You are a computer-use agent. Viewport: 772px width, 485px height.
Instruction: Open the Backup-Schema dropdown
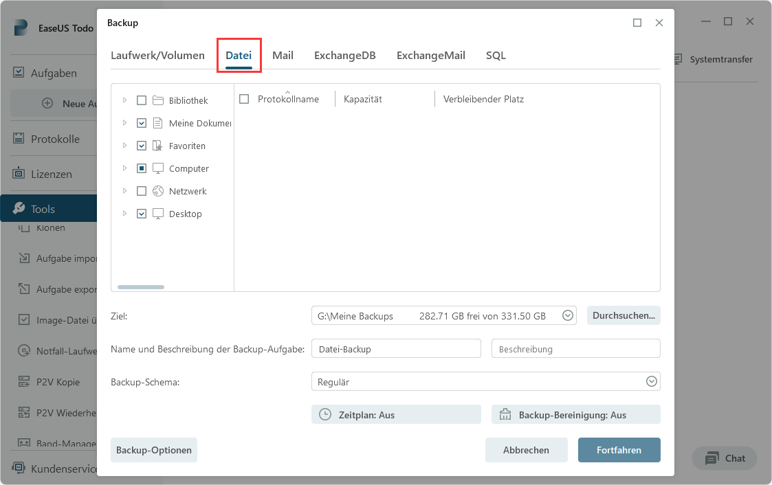click(650, 381)
